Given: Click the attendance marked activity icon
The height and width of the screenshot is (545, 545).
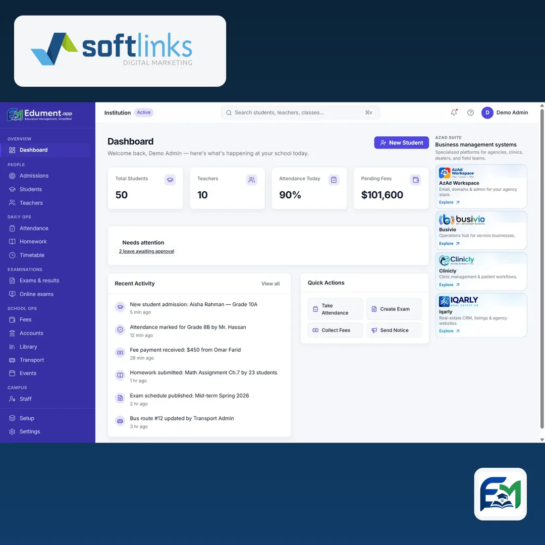Looking at the screenshot, I should click(120, 330).
